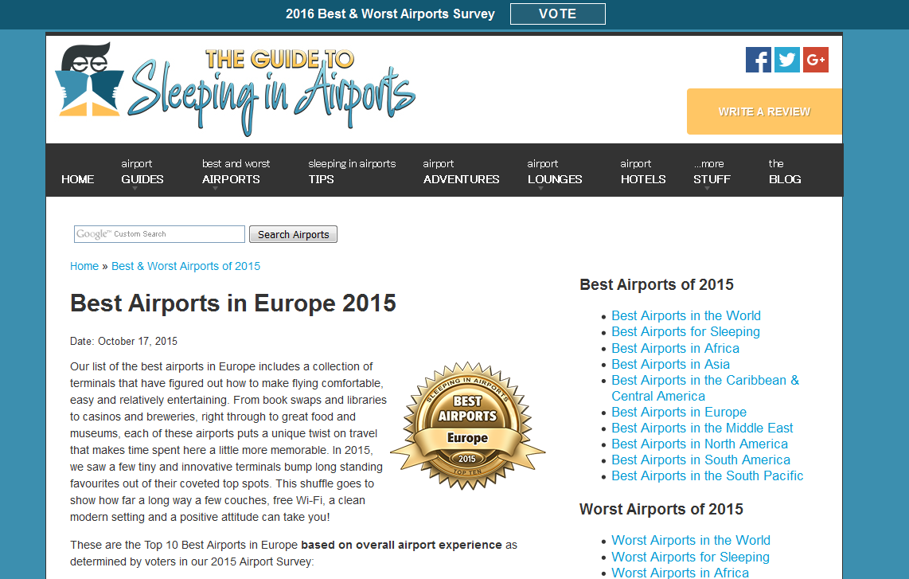Expand the best and worst AIRPORTS menu
The width and height of the screenshot is (909, 579).
[236, 172]
